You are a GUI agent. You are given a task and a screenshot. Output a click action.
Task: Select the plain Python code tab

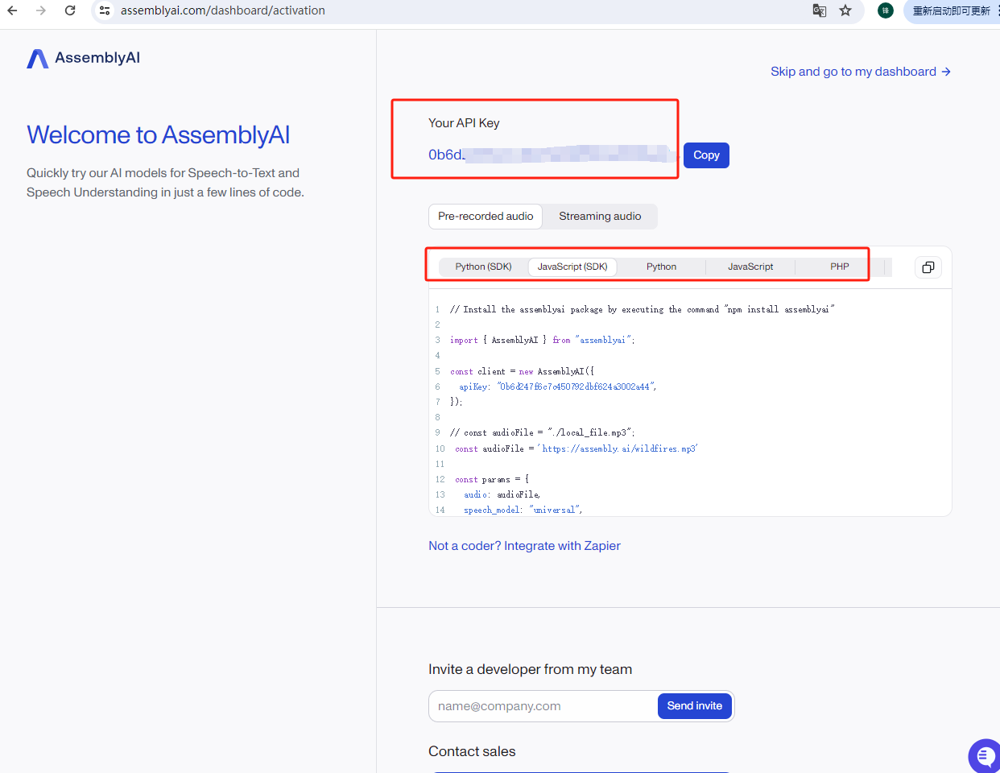[x=661, y=267]
